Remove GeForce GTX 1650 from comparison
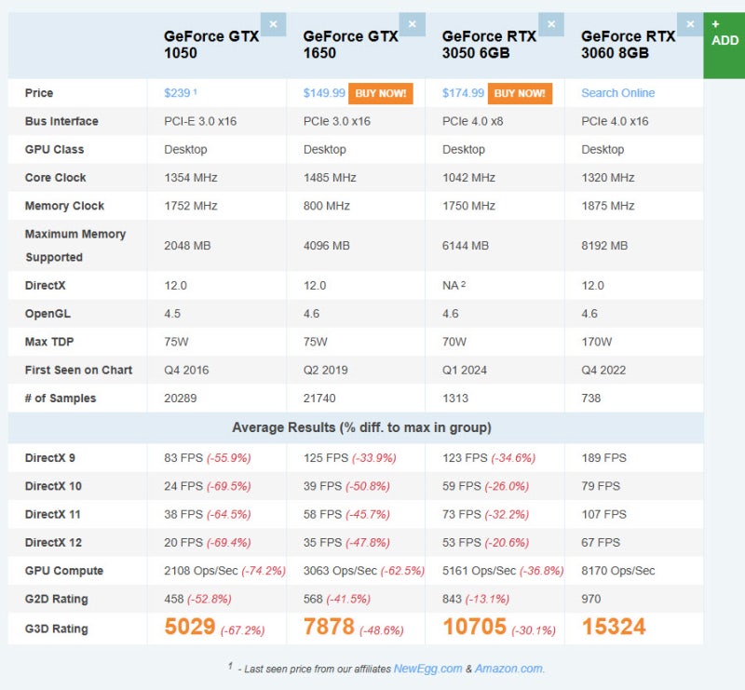Image resolution: width=745 pixels, height=690 pixels. (412, 24)
